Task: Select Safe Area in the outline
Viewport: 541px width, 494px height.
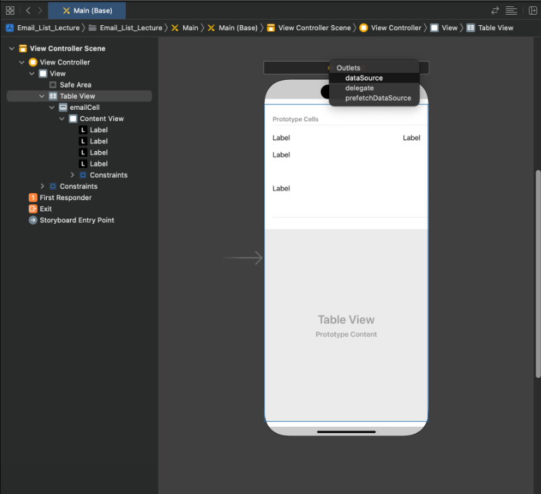Action: pyautogui.click(x=75, y=85)
